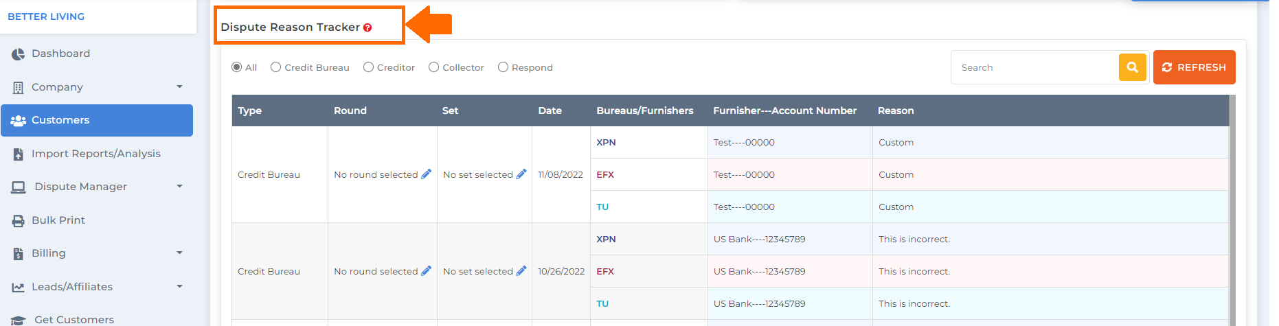This screenshot has width=1279, height=326.
Task: Click the Billing invoice icon
Action: 18,253
